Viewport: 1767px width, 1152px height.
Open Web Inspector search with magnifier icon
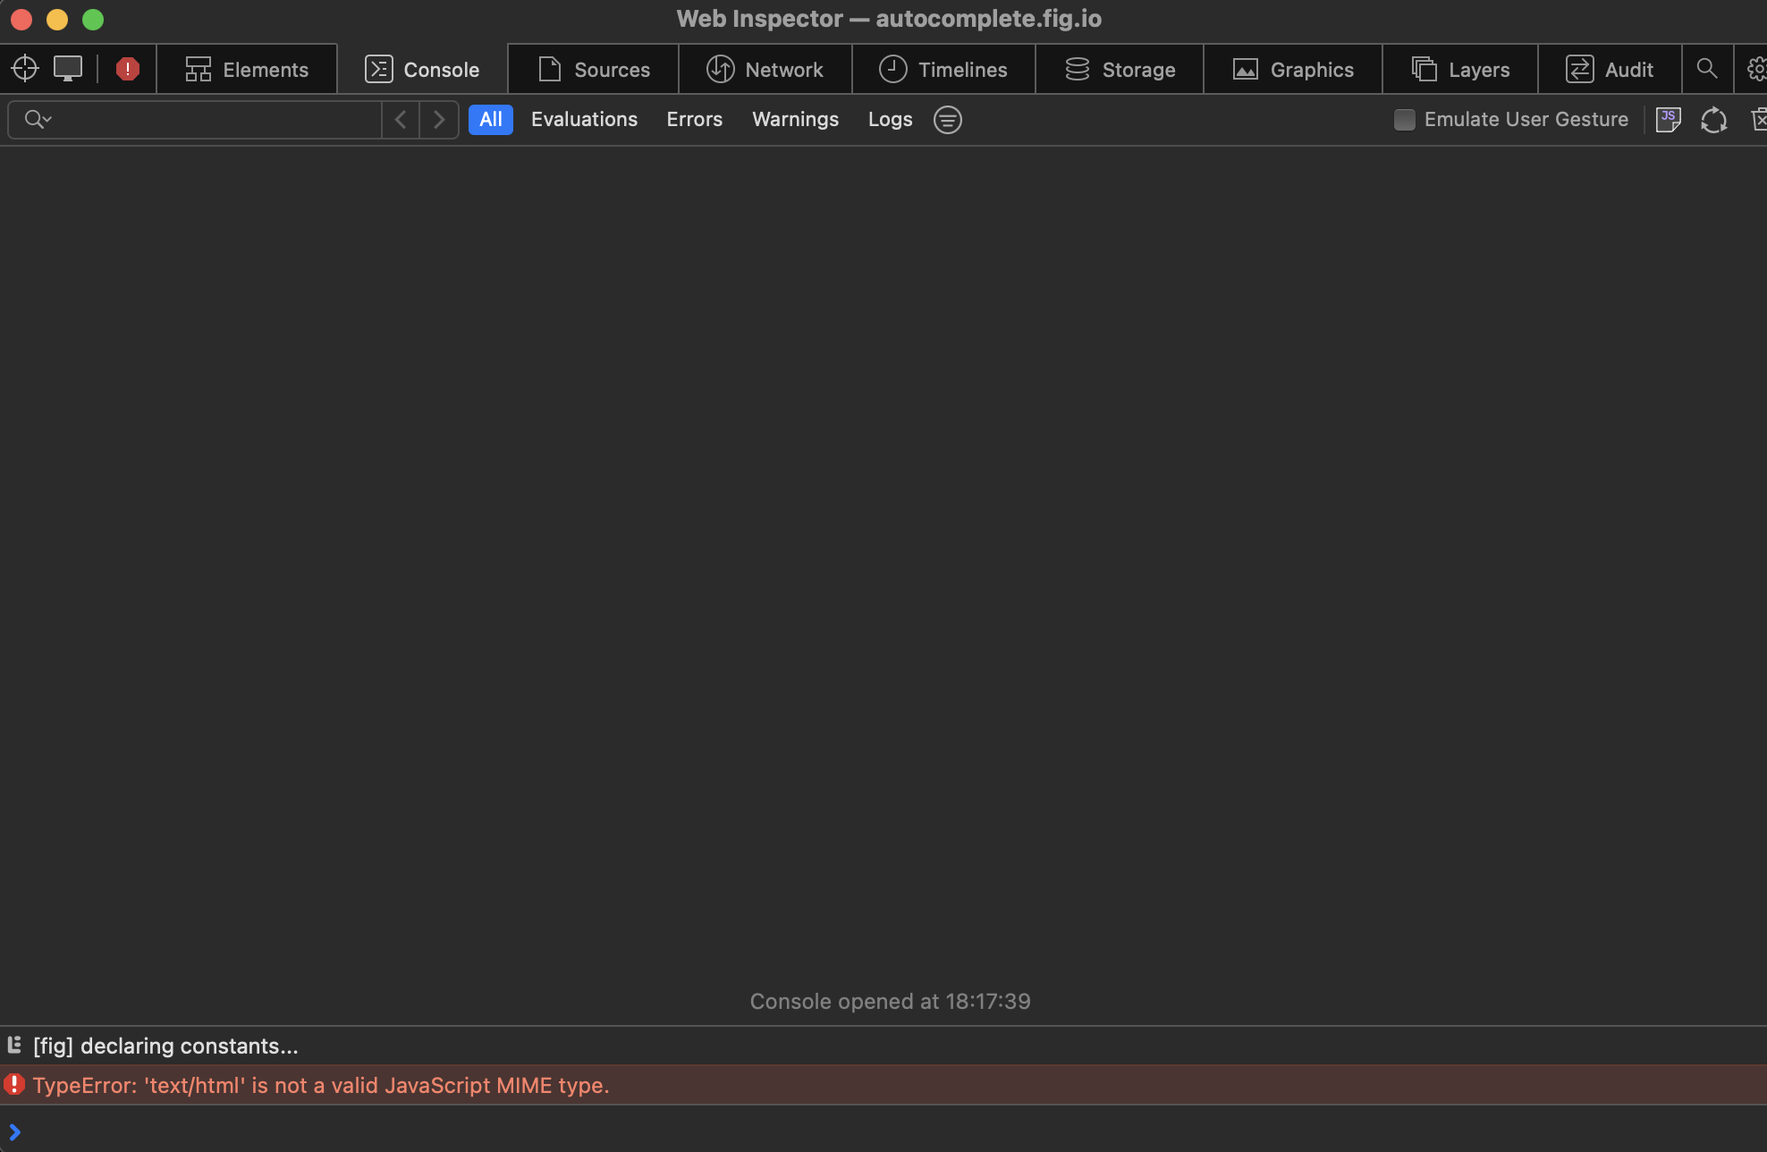click(1707, 69)
